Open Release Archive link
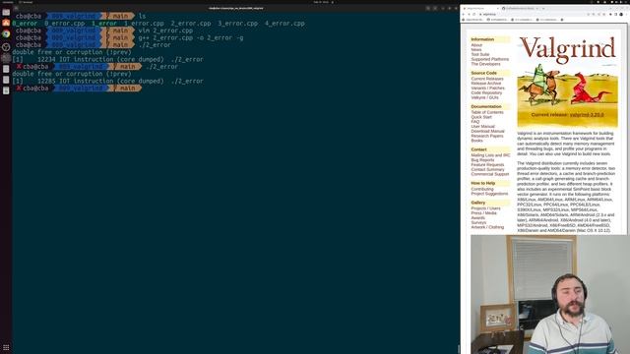Image resolution: width=630 pixels, height=354 pixels. point(486,84)
